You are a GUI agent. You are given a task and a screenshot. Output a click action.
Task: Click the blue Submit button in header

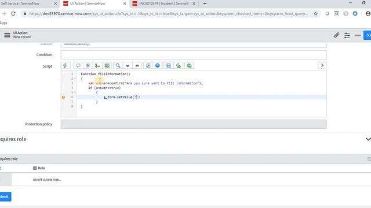click(368, 35)
